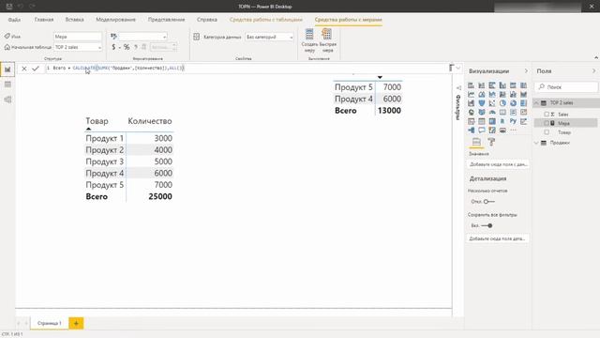Select the key influencers visual
The width and height of the screenshot is (600, 338).
click(x=523, y=121)
